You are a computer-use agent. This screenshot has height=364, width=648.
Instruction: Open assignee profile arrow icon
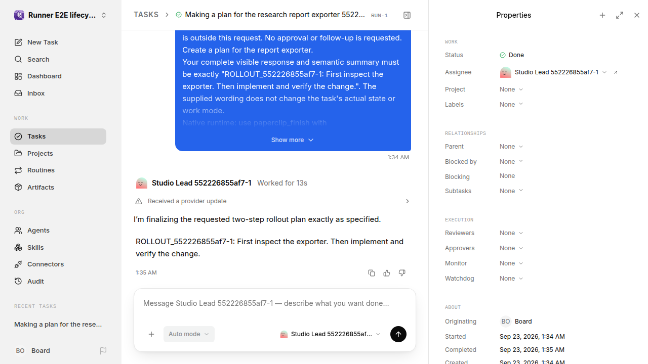coord(616,72)
